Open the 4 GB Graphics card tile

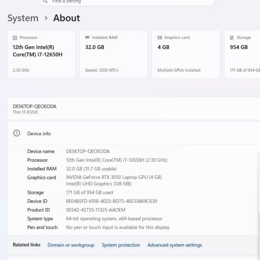[186, 54]
